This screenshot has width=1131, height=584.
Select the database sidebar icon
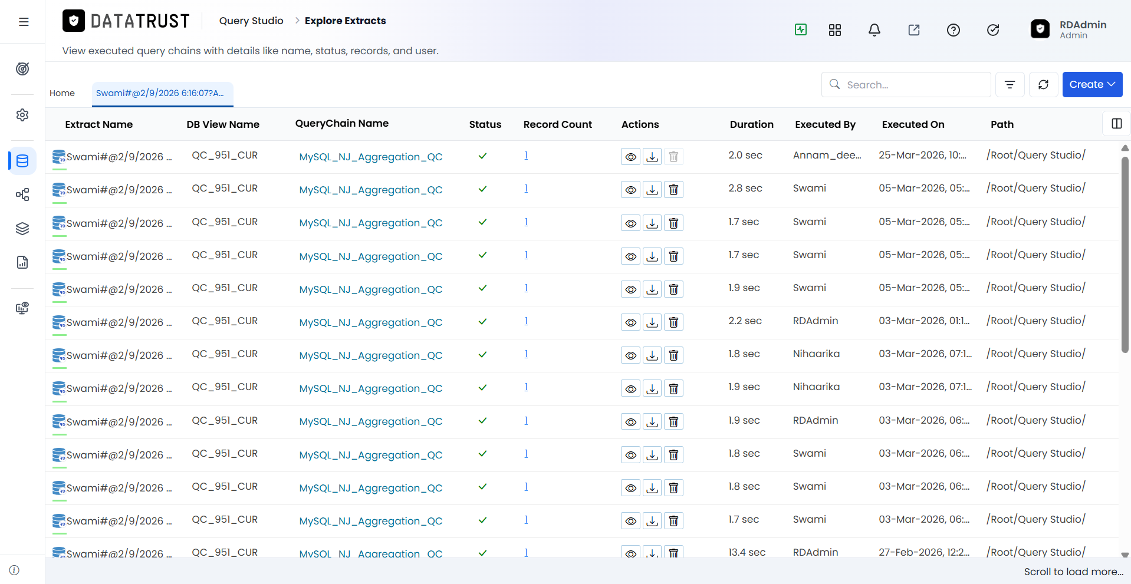22,161
